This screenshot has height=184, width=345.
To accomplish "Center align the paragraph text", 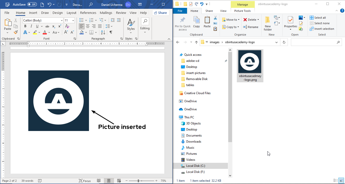I will point(88,26).
